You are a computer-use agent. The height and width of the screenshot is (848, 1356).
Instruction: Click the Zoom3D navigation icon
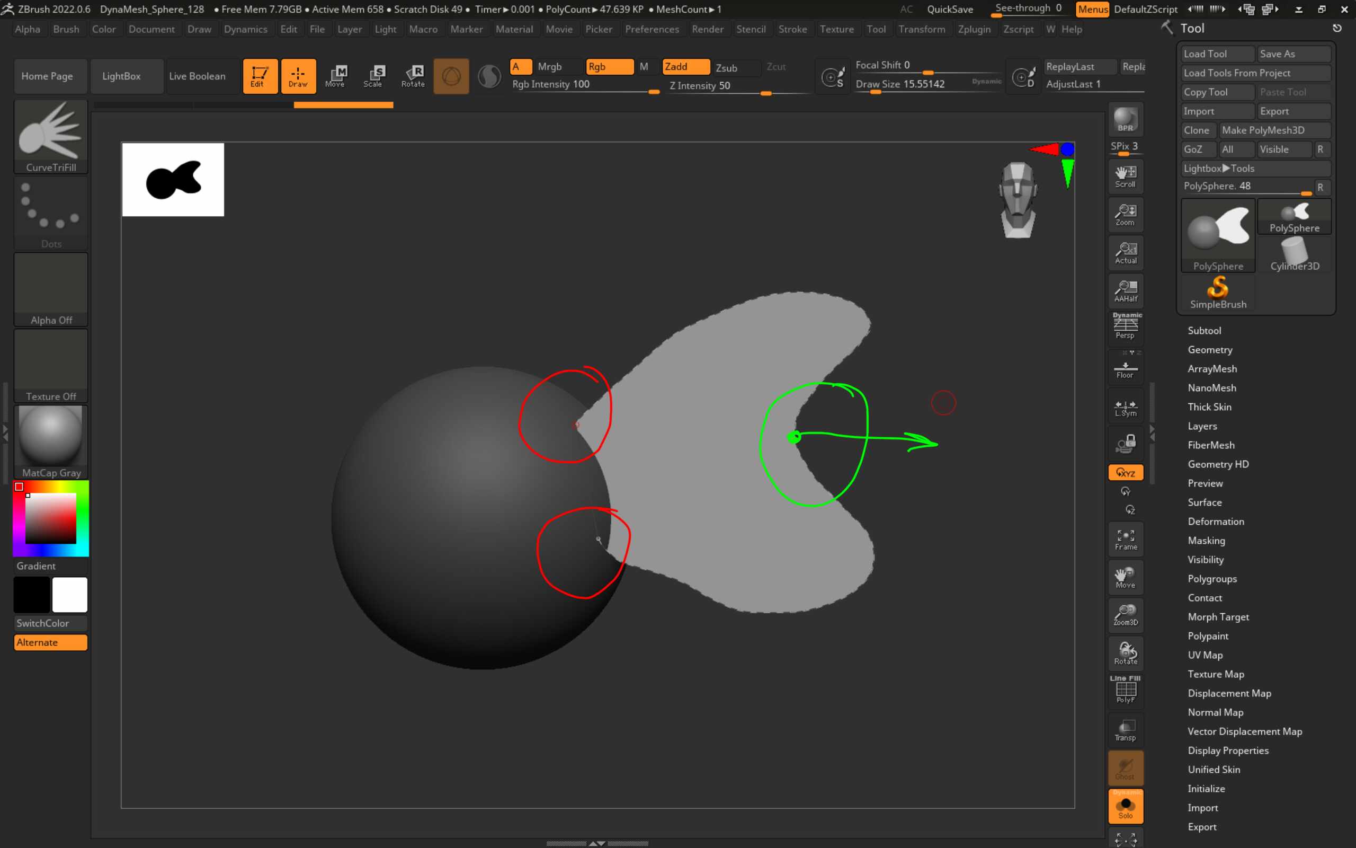pos(1125,615)
